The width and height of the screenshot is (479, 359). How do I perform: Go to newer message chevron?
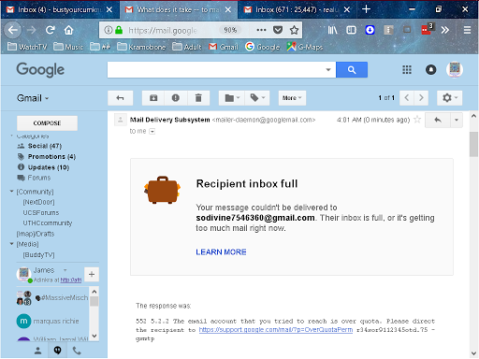[407, 98]
